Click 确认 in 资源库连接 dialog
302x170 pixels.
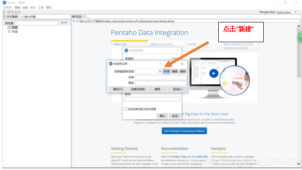coord(162,116)
